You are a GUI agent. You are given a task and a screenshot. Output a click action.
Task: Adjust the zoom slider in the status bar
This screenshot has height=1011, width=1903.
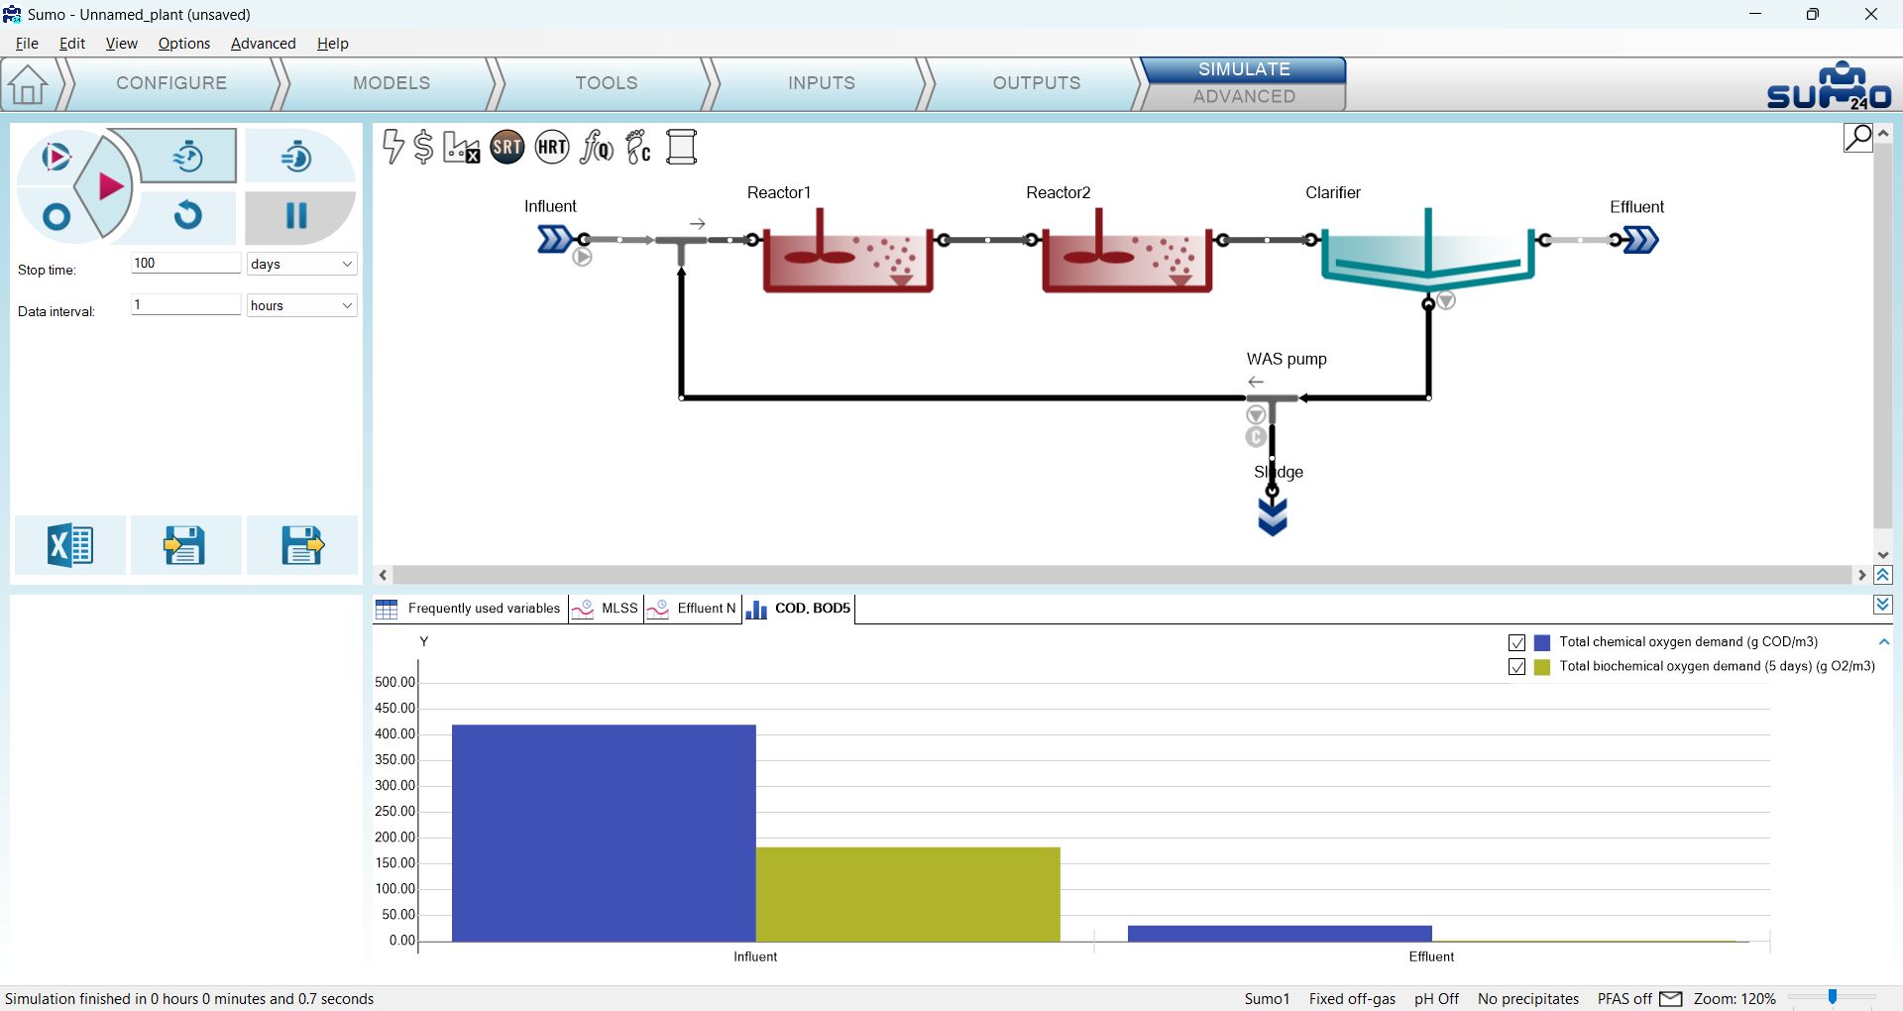pos(1833,997)
